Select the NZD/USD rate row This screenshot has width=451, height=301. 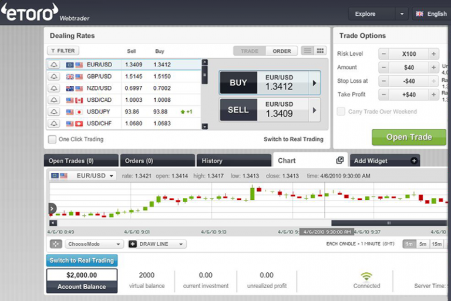pyautogui.click(x=124, y=88)
